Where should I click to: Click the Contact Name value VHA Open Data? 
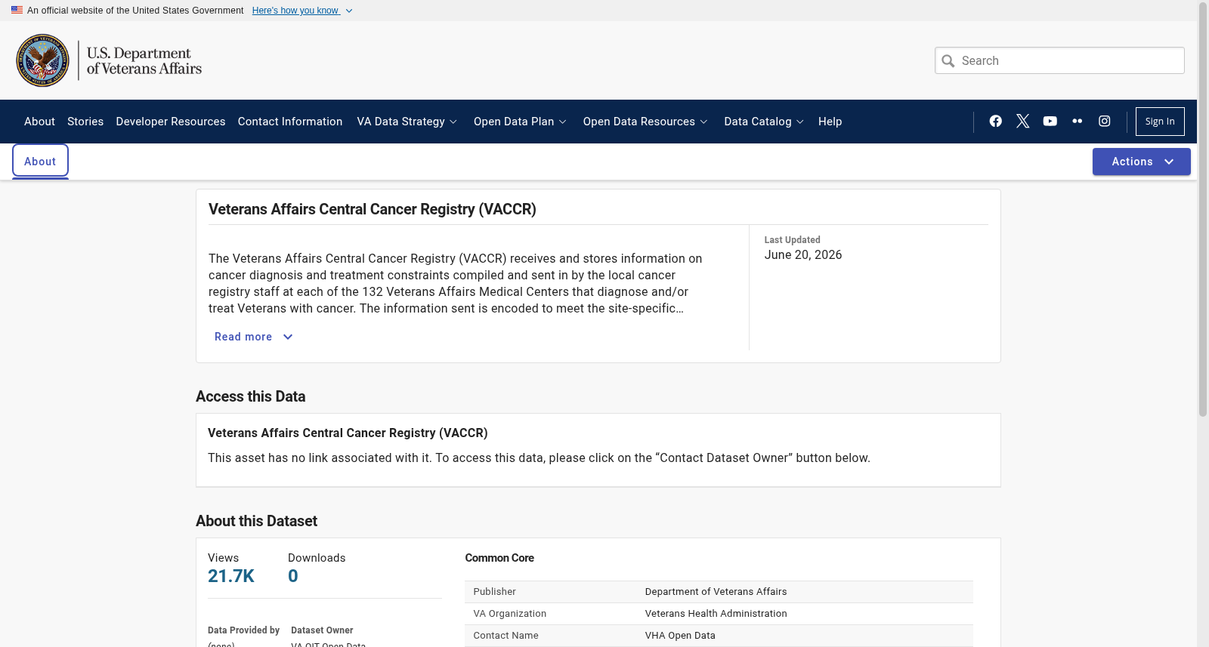(680, 636)
